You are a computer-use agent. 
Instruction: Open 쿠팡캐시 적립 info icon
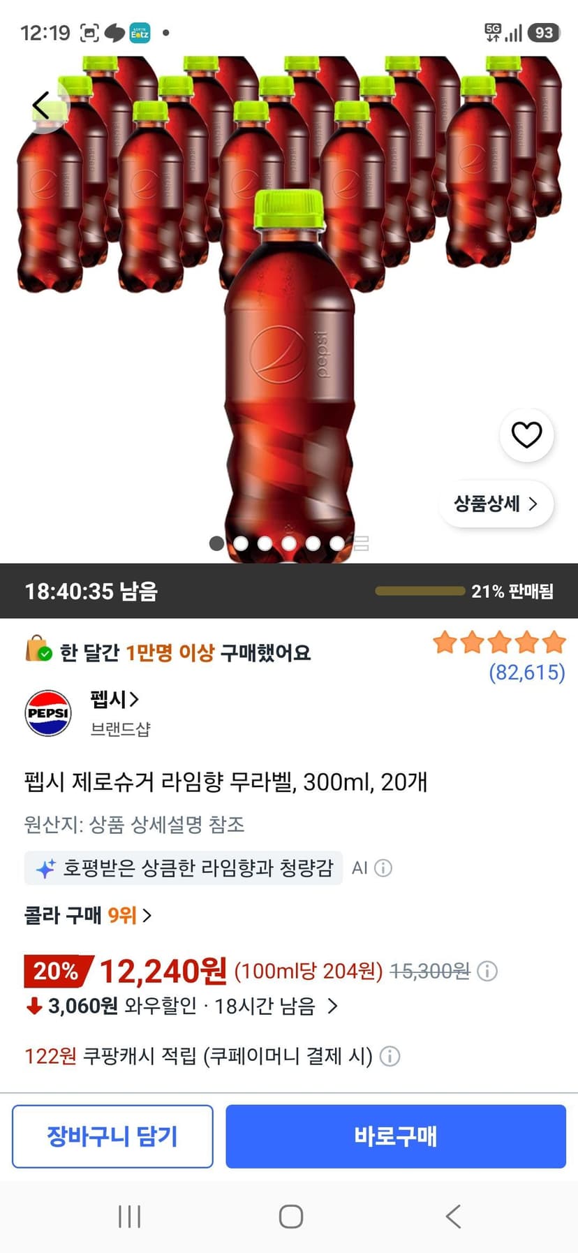[x=390, y=1056]
